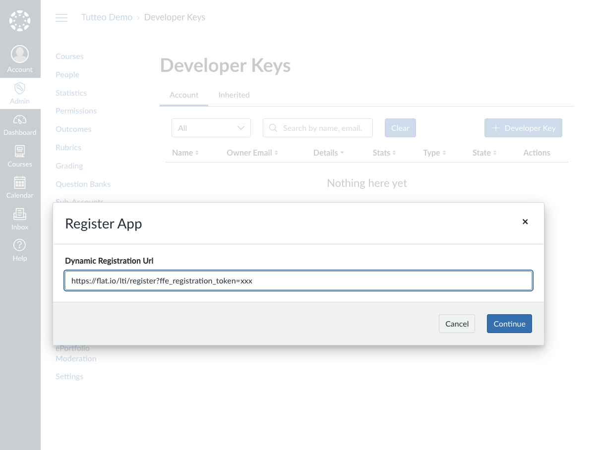Open the Help question mark icon

(20, 246)
